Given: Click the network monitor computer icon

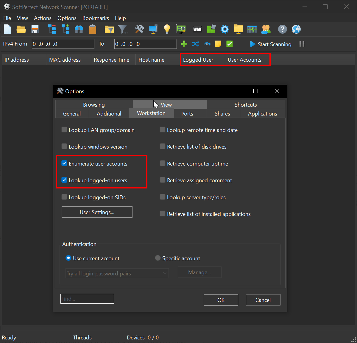Looking at the screenshot, I should tap(153, 29).
